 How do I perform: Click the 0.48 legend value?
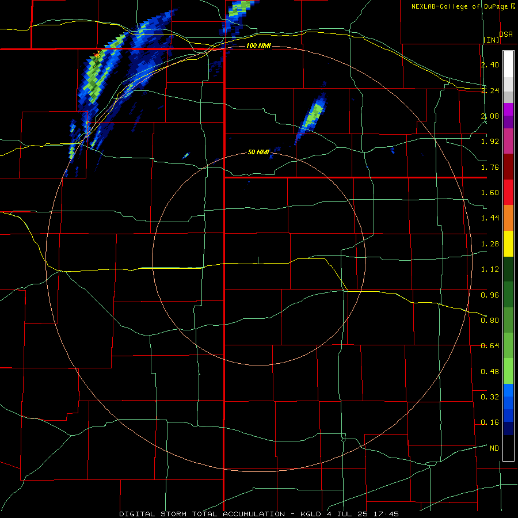(490, 372)
